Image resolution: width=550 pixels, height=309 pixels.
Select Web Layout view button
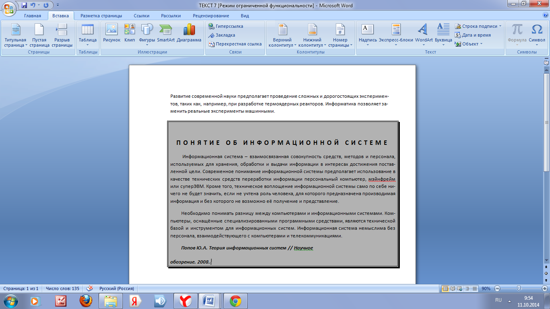(460, 288)
